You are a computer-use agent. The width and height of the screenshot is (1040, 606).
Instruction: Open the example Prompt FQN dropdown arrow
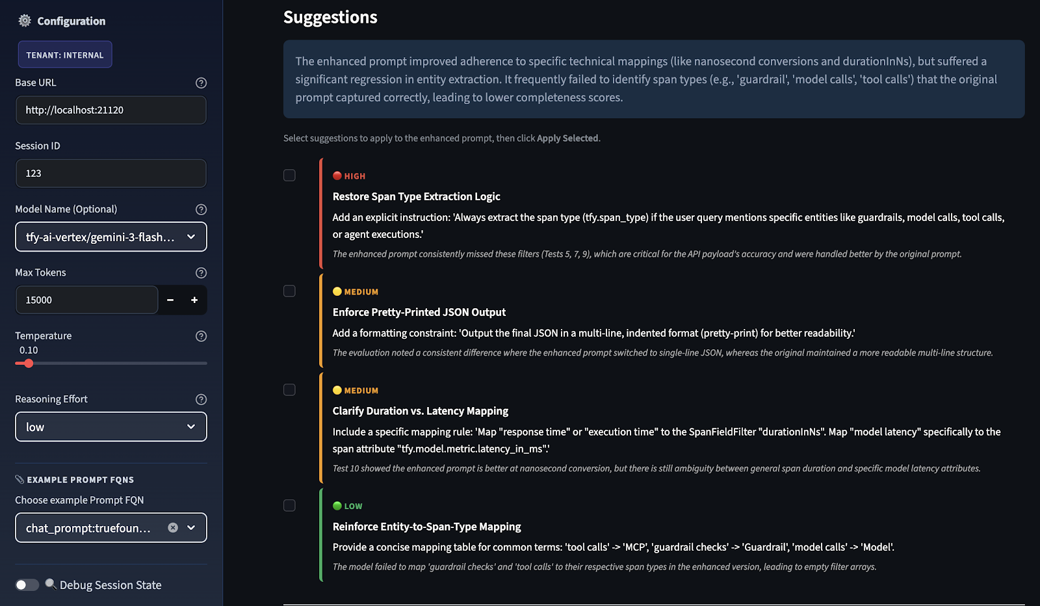tap(191, 527)
